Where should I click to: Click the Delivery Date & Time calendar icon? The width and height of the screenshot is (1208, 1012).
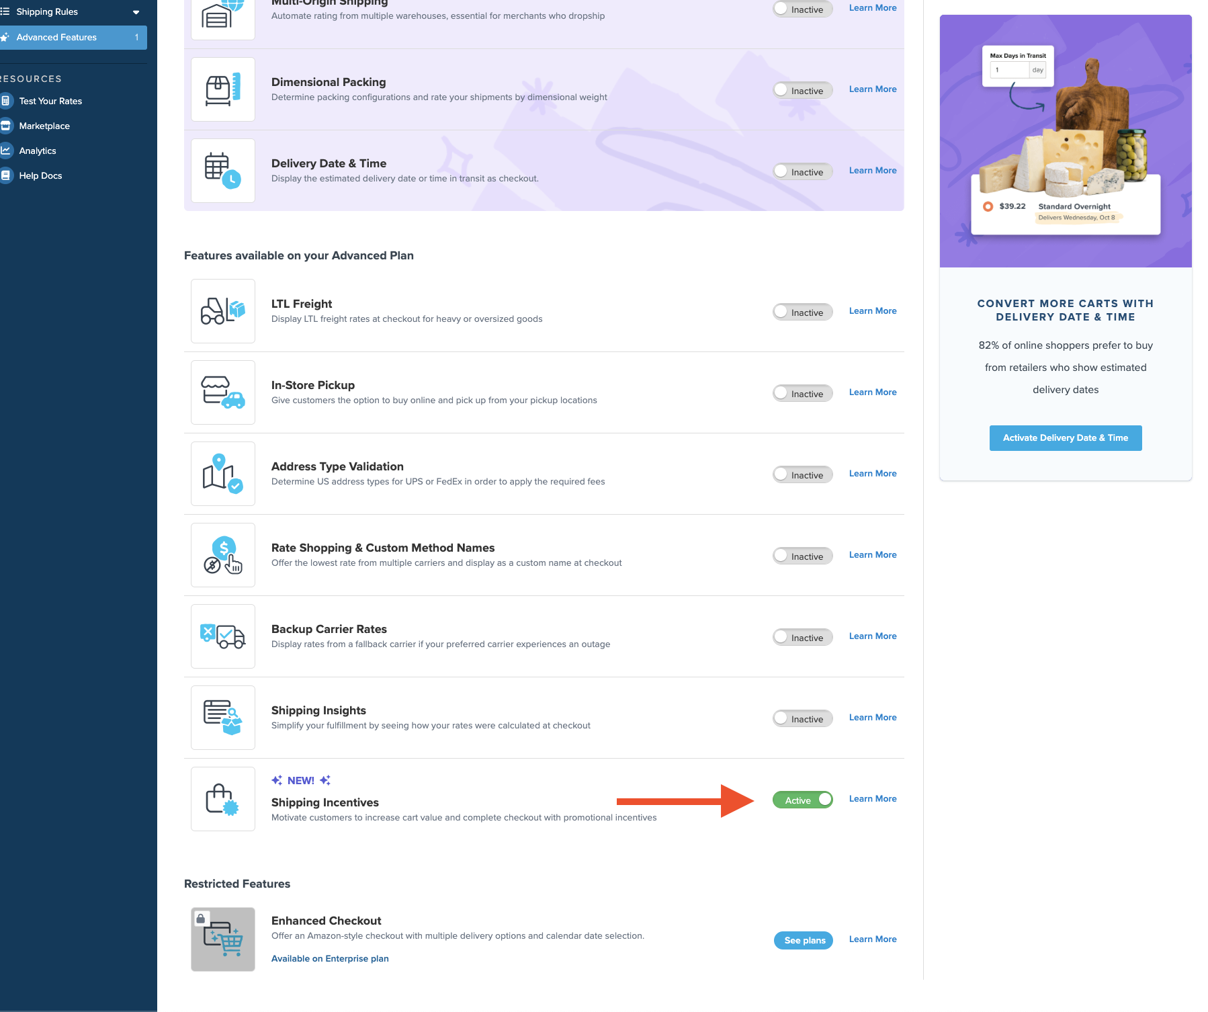pyautogui.click(x=222, y=171)
